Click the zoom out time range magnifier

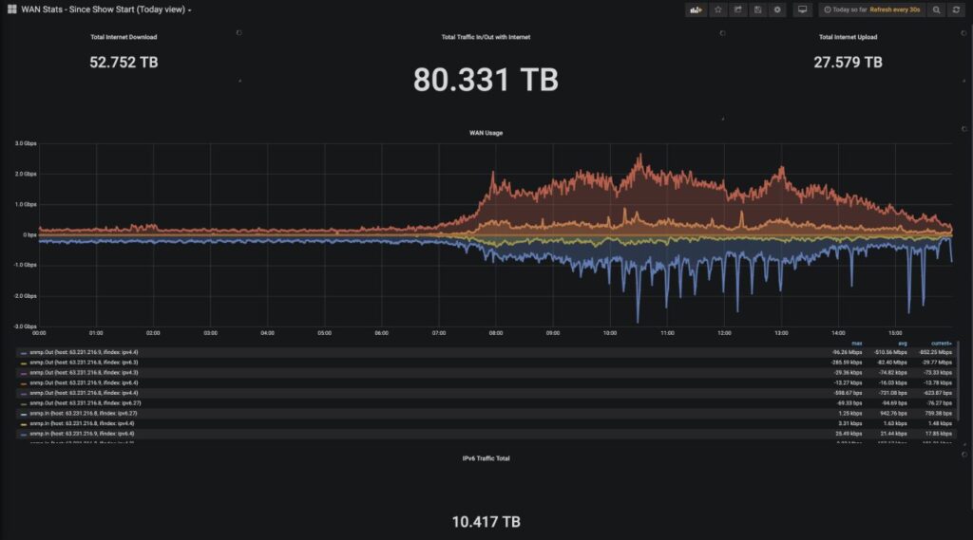point(936,9)
